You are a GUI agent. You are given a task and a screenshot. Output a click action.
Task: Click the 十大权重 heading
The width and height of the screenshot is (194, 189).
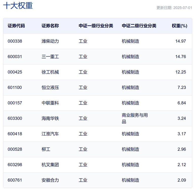click(x=18, y=6)
